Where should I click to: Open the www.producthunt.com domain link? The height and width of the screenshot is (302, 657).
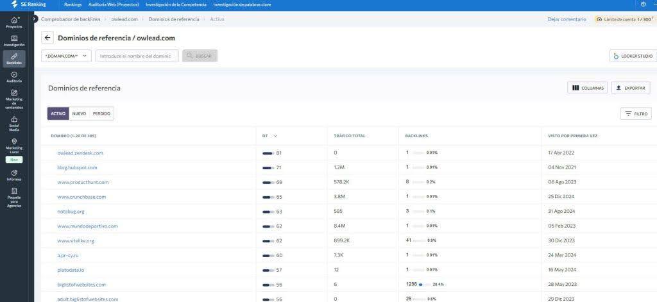click(83, 182)
